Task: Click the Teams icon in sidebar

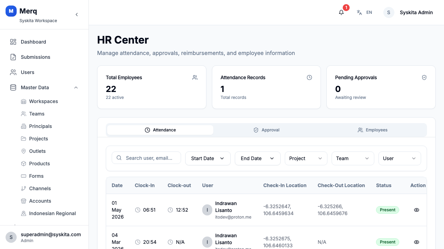Action: pos(24,114)
